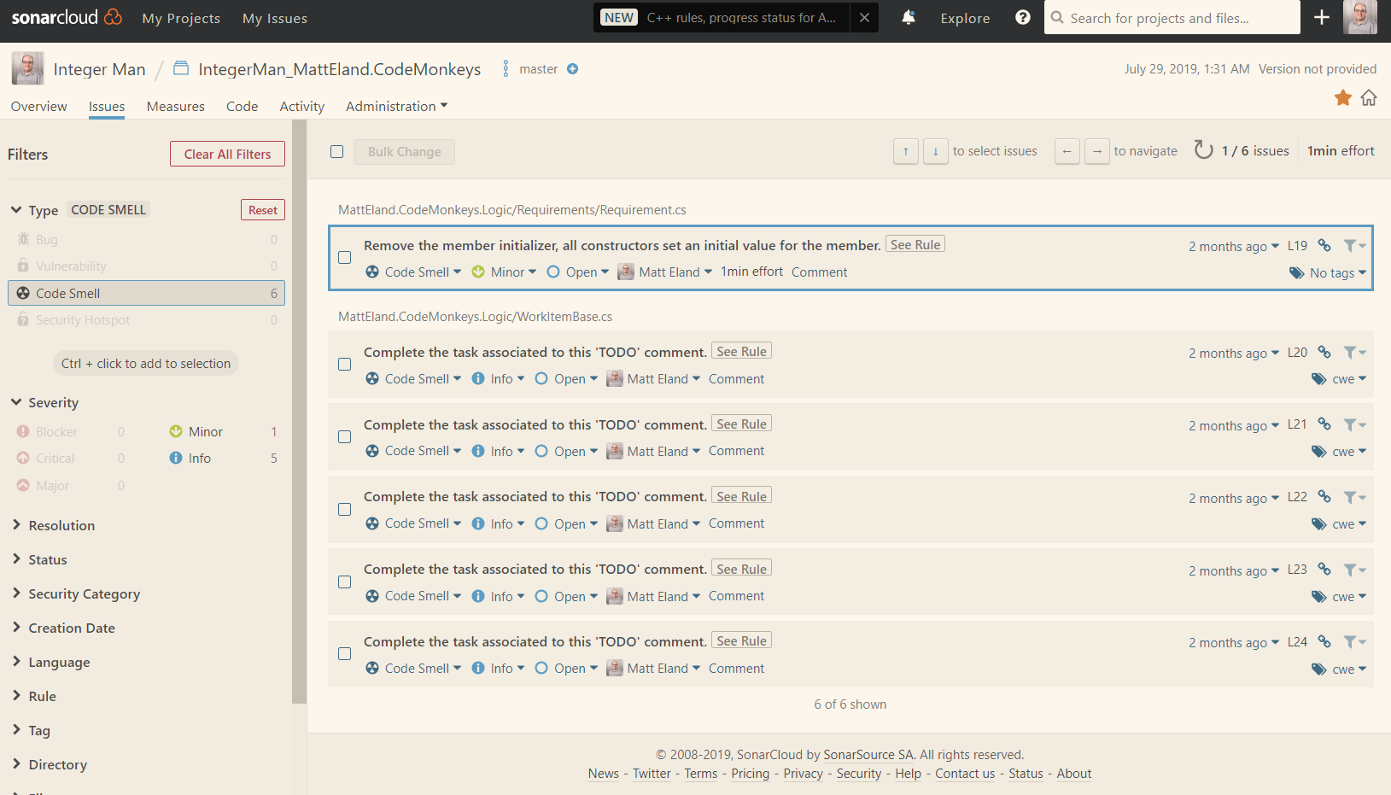
Task: Click See Rule on the member initializer issue
Action: coord(915,243)
